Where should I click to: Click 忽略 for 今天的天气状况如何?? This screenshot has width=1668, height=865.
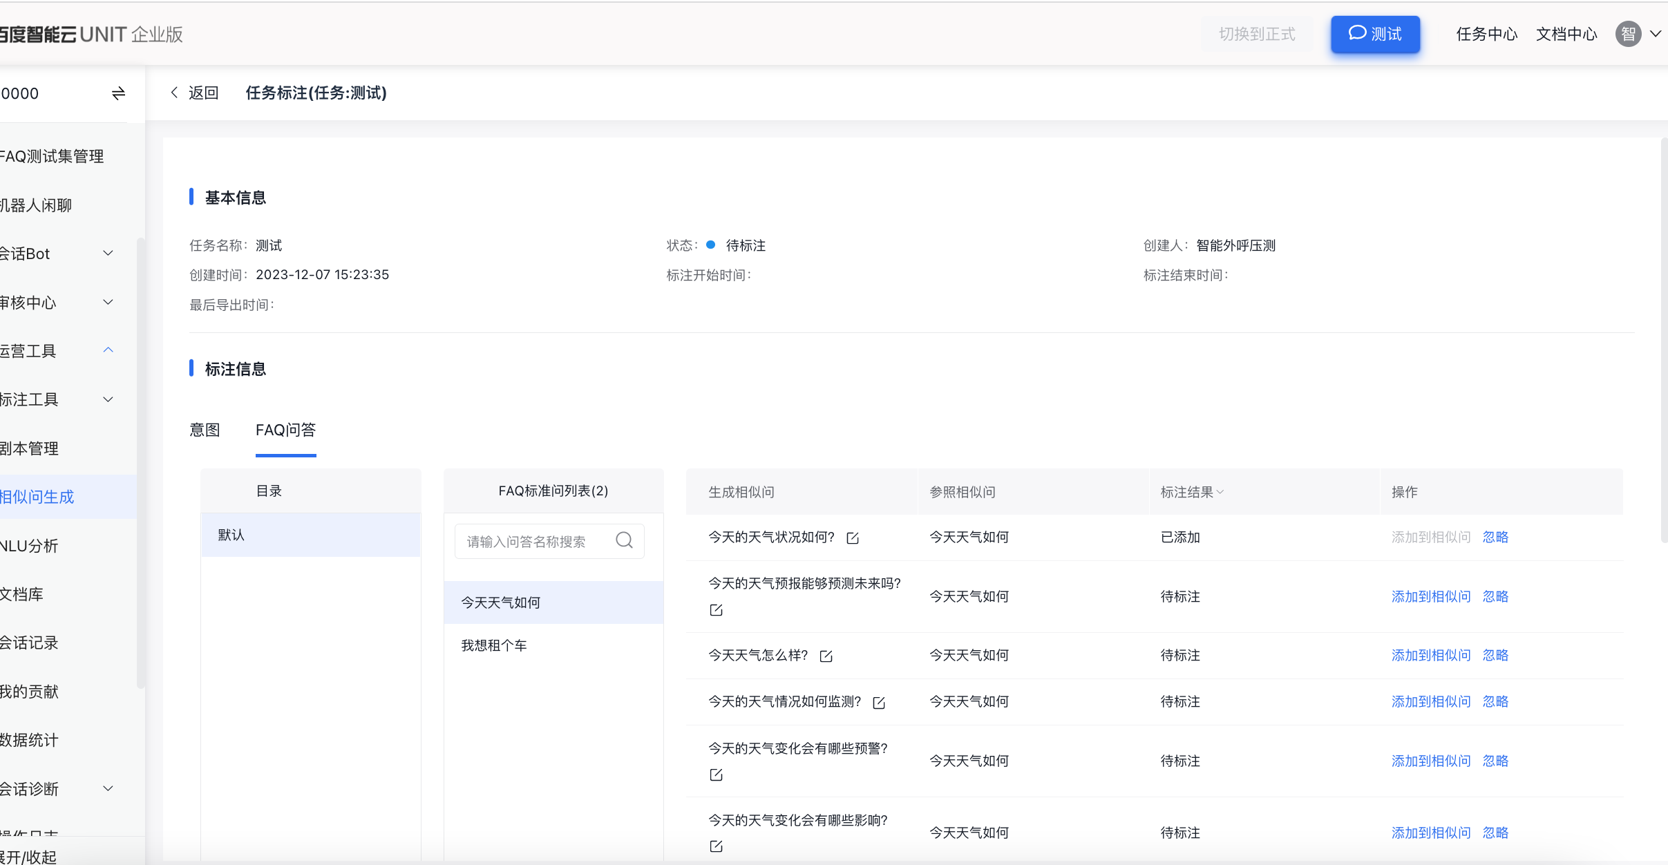point(1495,537)
